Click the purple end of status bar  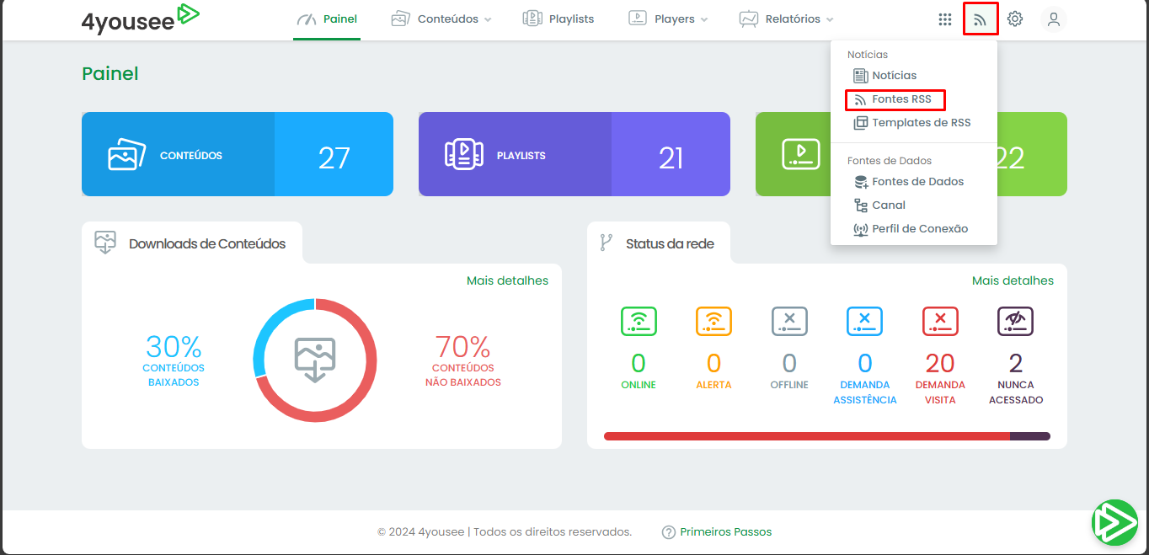pyautogui.click(x=1030, y=436)
